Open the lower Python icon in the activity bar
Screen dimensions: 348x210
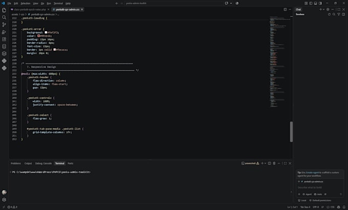4,68
